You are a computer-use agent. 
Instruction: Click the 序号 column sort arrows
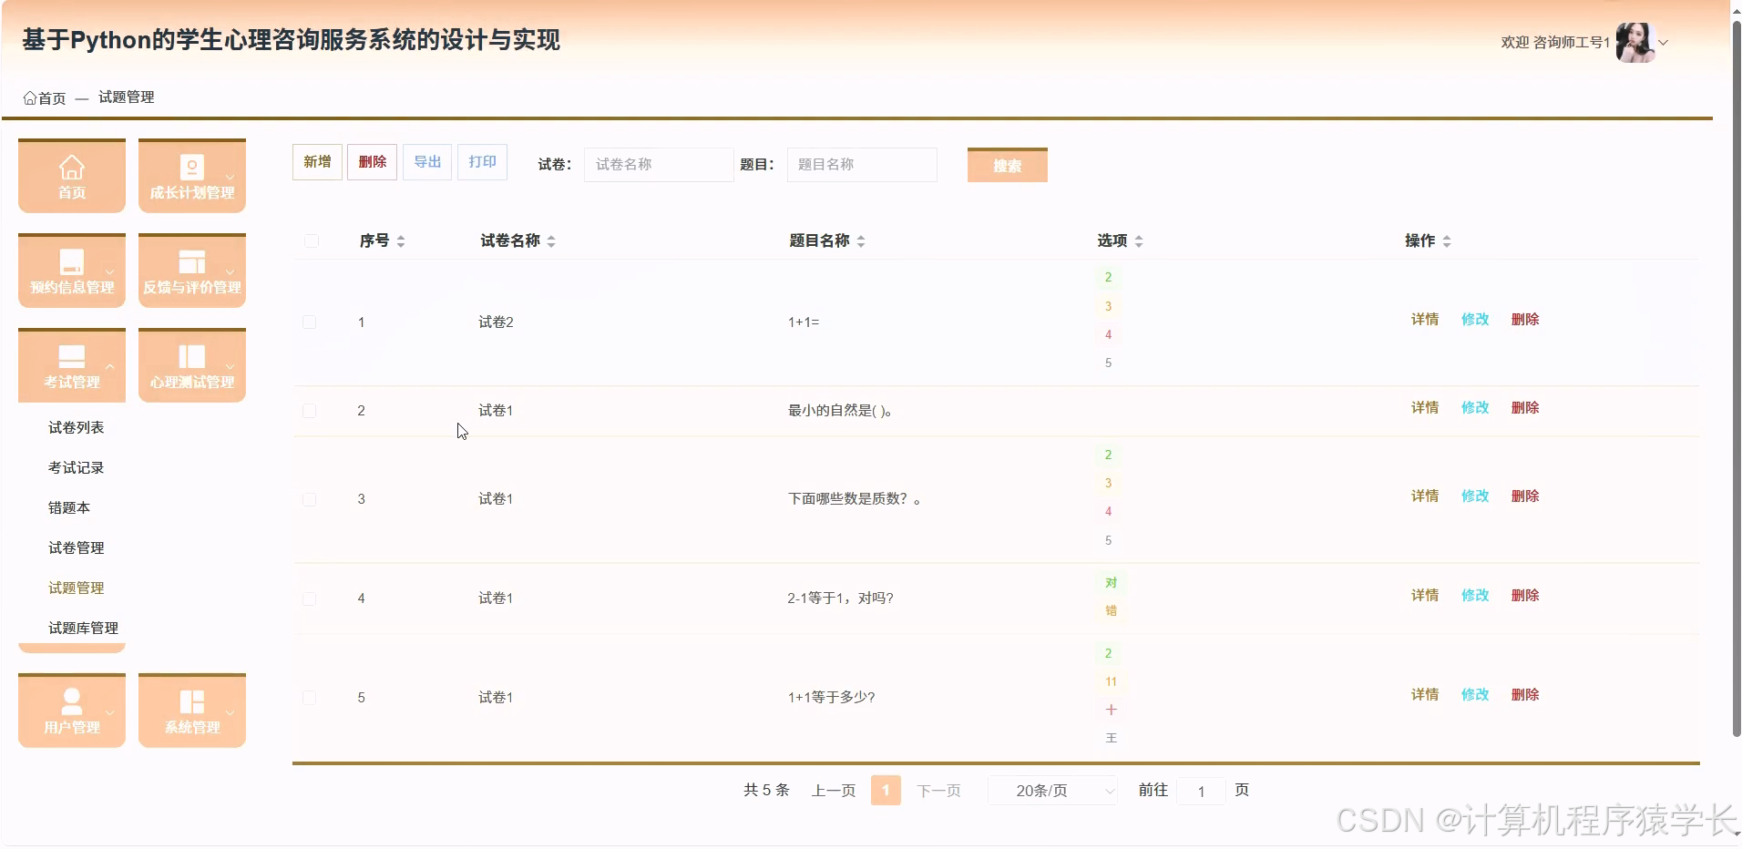[x=401, y=240]
